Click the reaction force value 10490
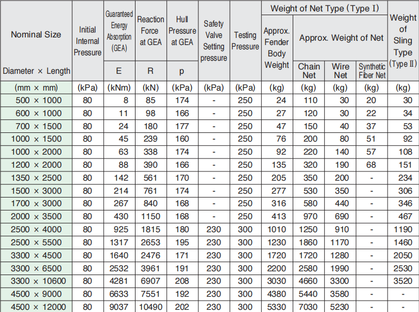 pyautogui.click(x=150, y=307)
